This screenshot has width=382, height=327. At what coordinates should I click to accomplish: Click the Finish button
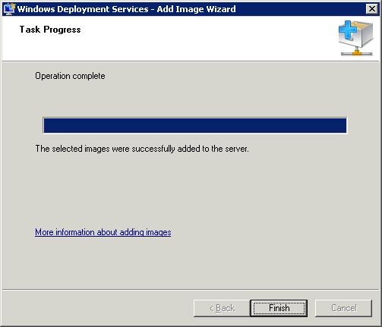pos(279,308)
